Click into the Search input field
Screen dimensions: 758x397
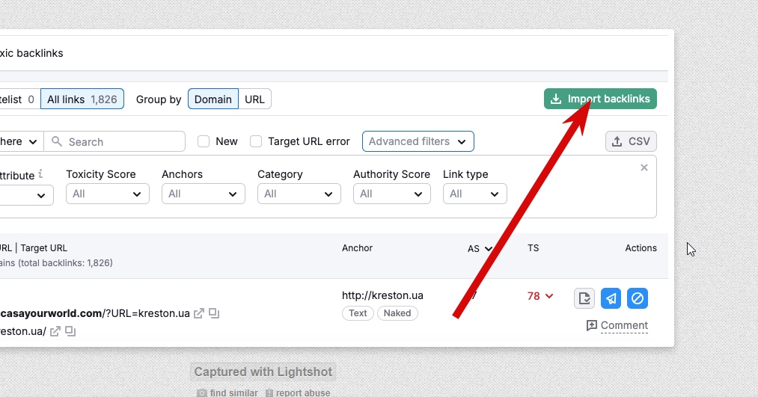[120, 141]
